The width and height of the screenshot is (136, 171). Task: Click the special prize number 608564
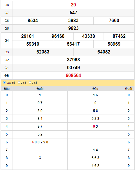point(73,76)
